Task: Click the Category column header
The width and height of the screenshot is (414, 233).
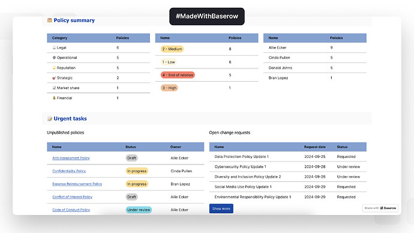Action: coord(59,38)
